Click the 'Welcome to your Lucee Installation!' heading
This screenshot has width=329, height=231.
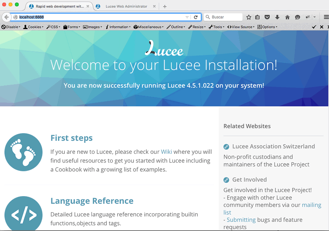point(164,65)
